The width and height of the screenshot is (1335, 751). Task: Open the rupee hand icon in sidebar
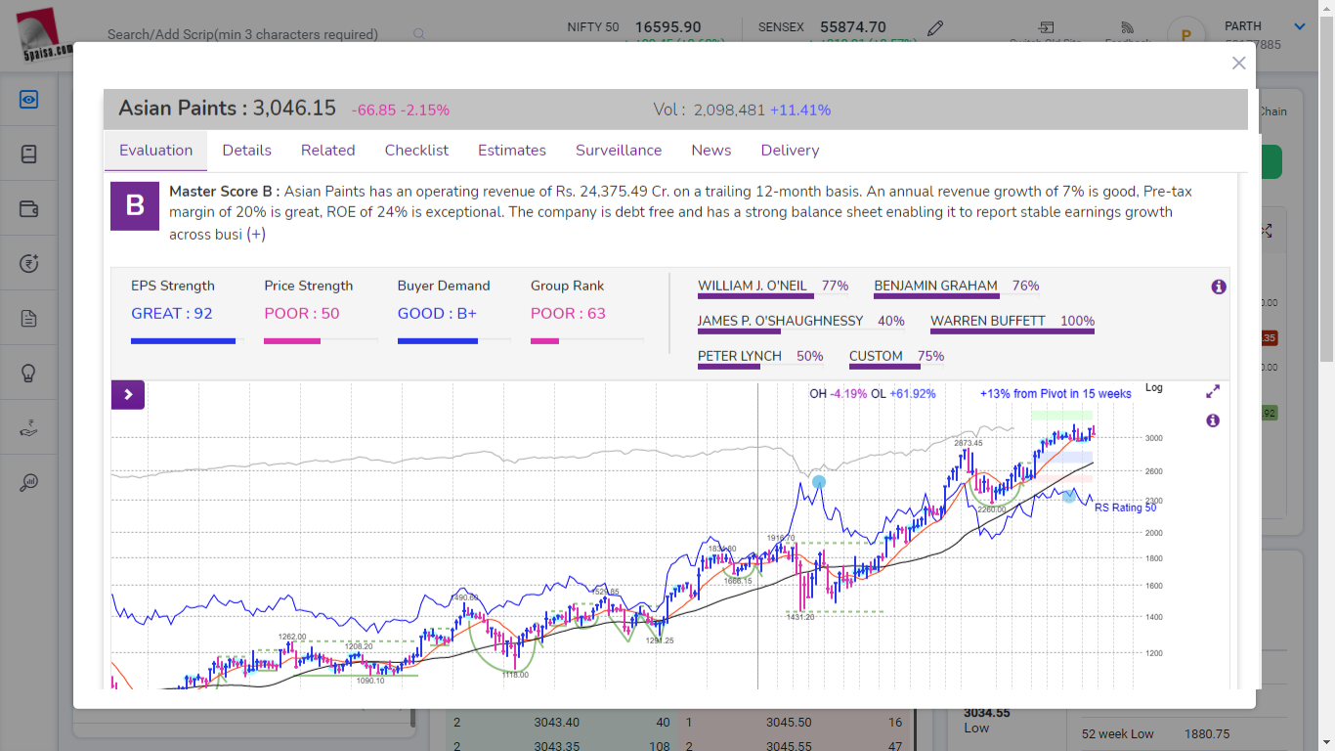(x=28, y=427)
